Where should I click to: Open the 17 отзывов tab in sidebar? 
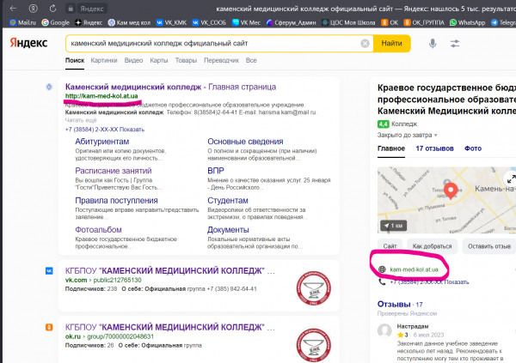(x=434, y=148)
